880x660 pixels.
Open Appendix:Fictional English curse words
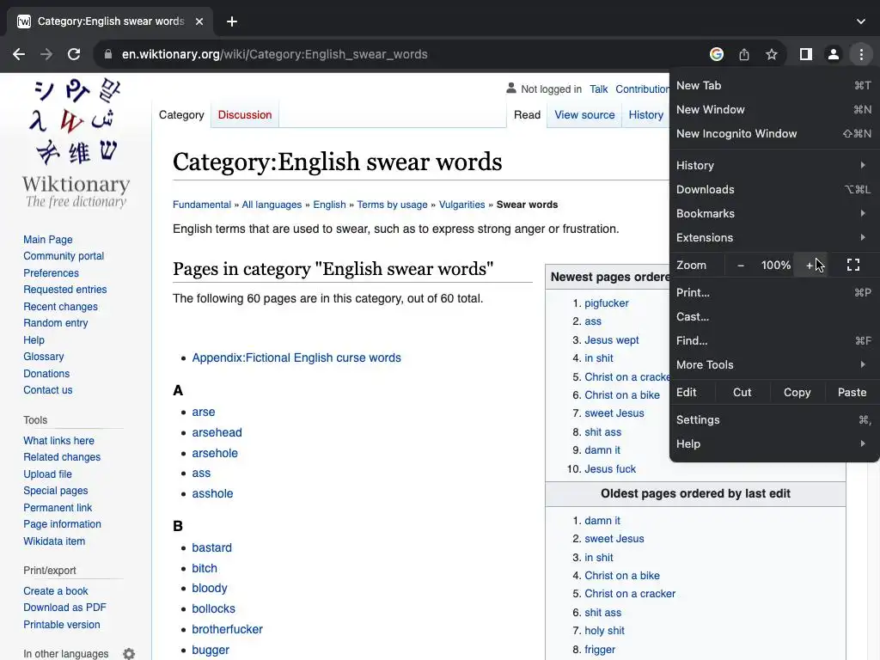(296, 357)
